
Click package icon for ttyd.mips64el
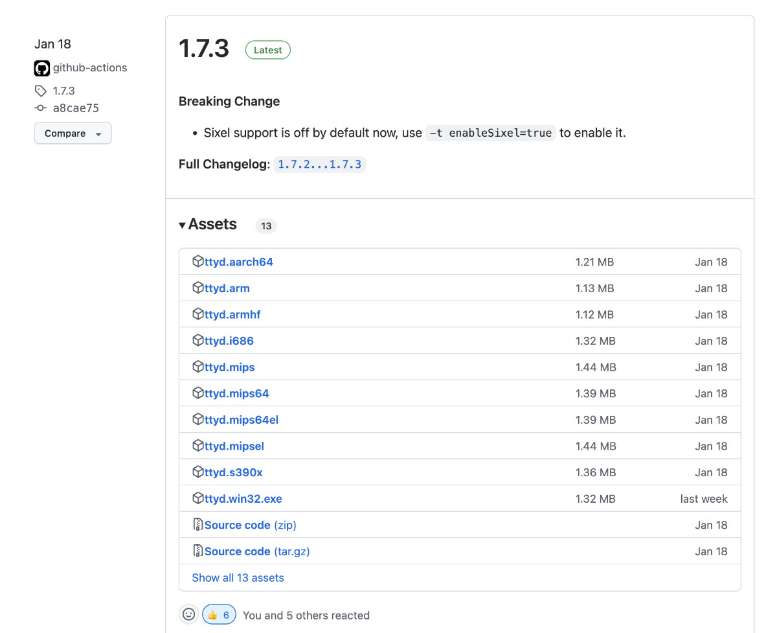[198, 419]
